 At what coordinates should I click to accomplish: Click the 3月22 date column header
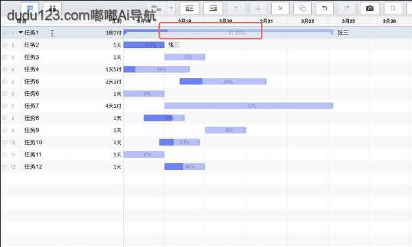tap(307, 21)
